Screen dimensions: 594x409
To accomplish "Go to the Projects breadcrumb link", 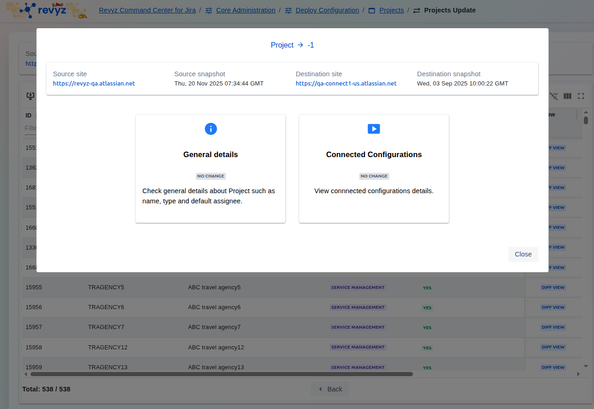I will [x=391, y=10].
